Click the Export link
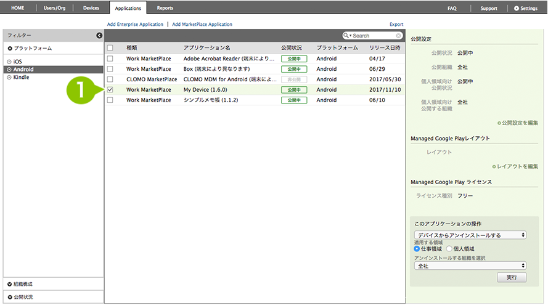Image resolution: width=548 pixels, height=308 pixels. pyautogui.click(x=396, y=24)
